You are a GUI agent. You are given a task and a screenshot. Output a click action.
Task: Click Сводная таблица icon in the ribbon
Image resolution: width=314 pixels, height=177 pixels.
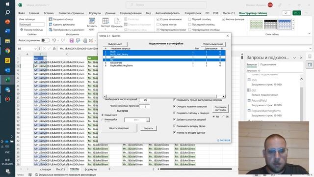click(51, 19)
